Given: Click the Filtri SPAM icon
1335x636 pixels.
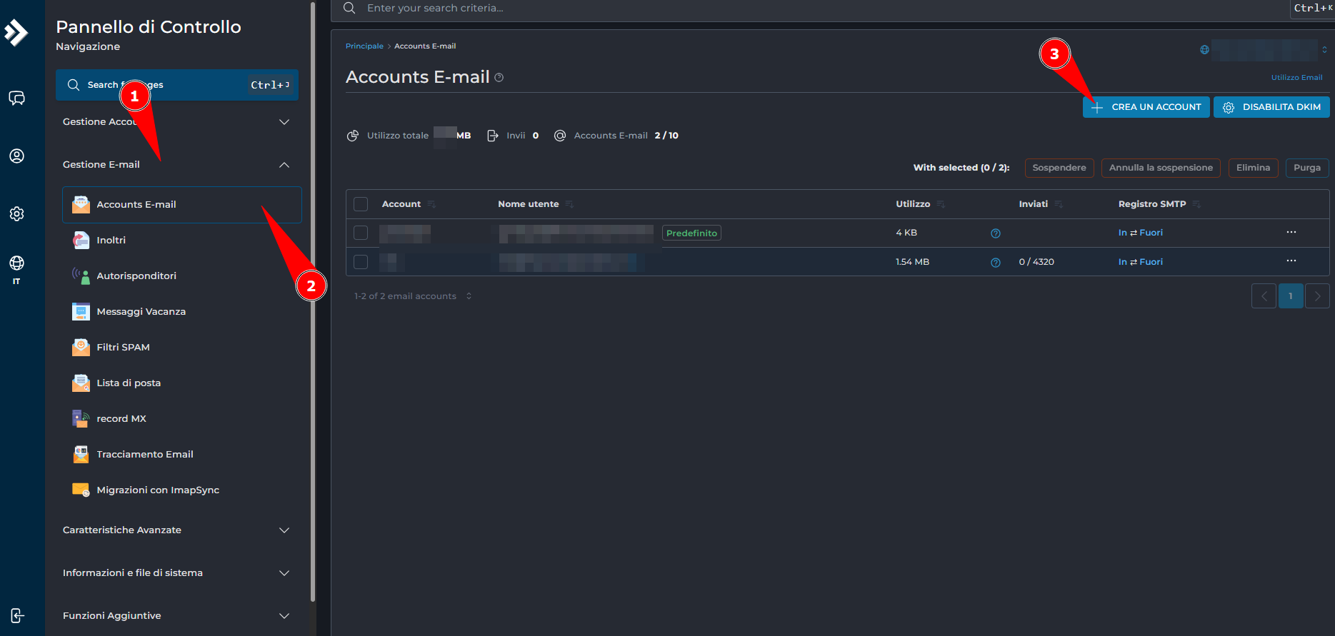Looking at the screenshot, I should point(81,348).
